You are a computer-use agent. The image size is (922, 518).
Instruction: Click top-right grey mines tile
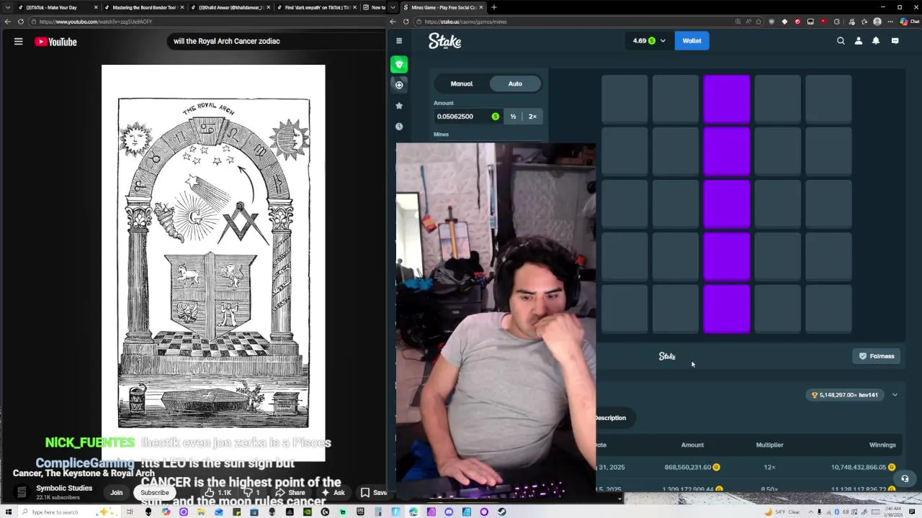point(828,99)
